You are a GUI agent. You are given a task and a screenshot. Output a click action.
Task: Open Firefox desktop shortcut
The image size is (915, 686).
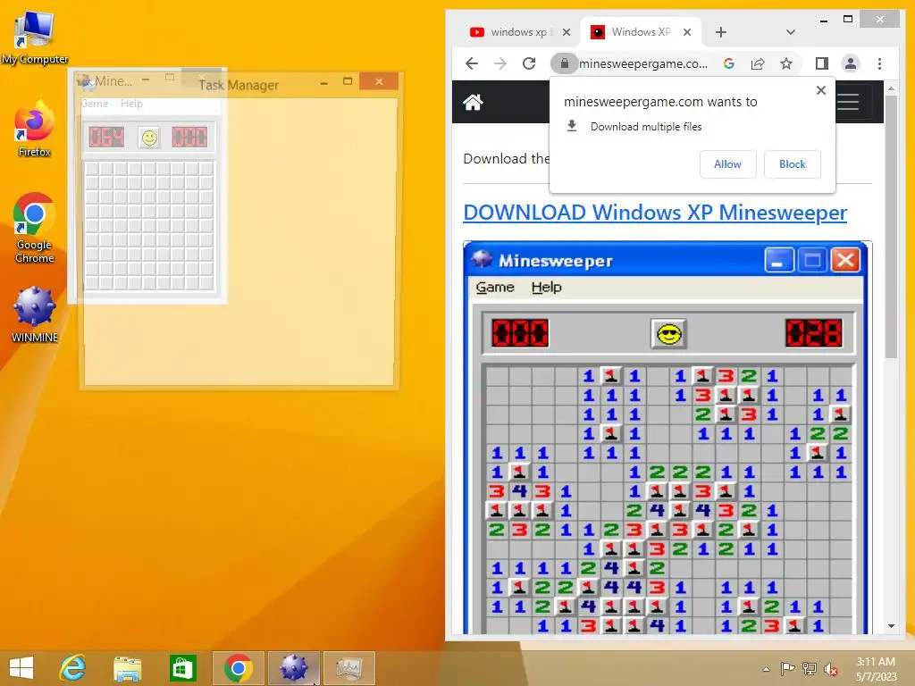click(35, 129)
